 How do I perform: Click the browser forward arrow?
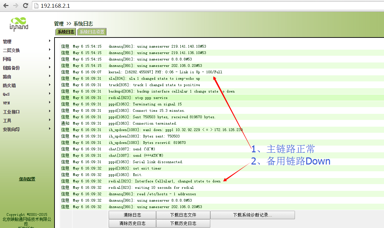16,6
